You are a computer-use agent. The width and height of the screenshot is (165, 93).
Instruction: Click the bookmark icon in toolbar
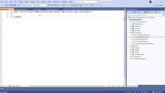pos(92,5)
